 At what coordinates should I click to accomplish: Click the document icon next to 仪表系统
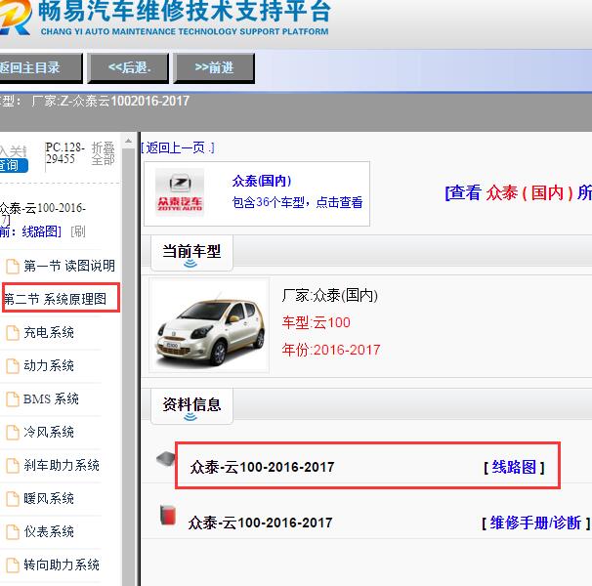[x=13, y=532]
